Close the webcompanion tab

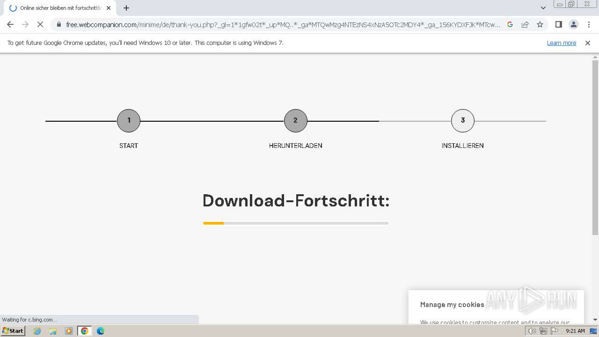click(x=109, y=8)
